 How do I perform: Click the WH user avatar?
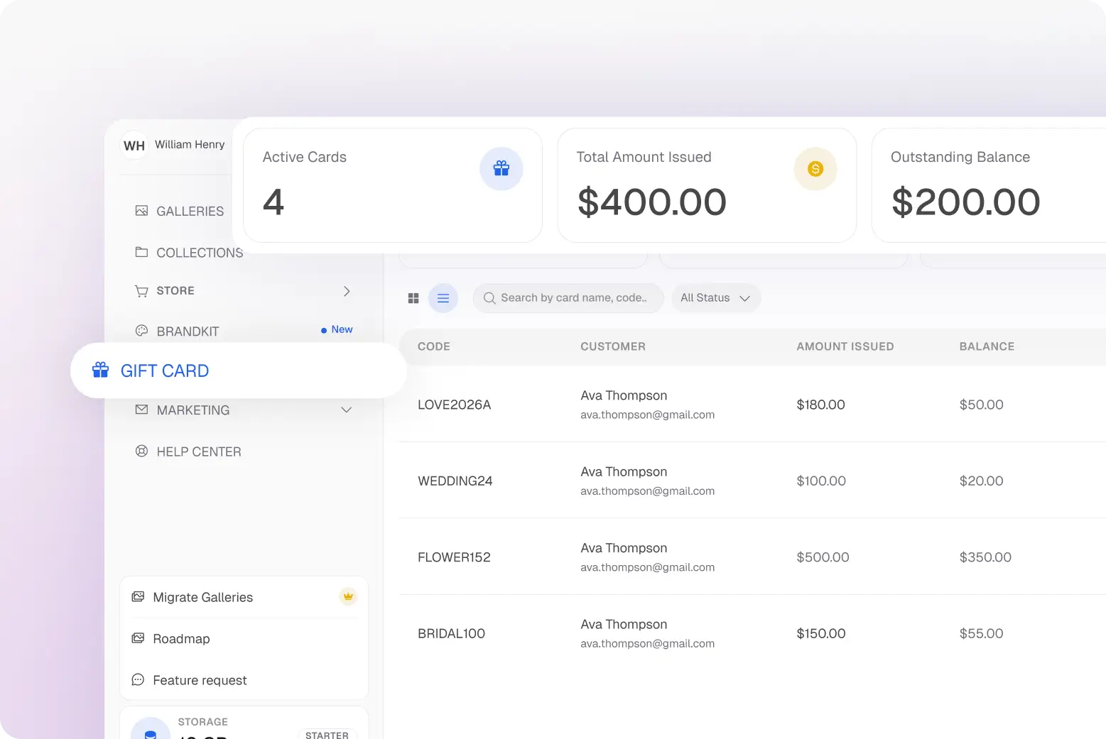click(x=134, y=146)
